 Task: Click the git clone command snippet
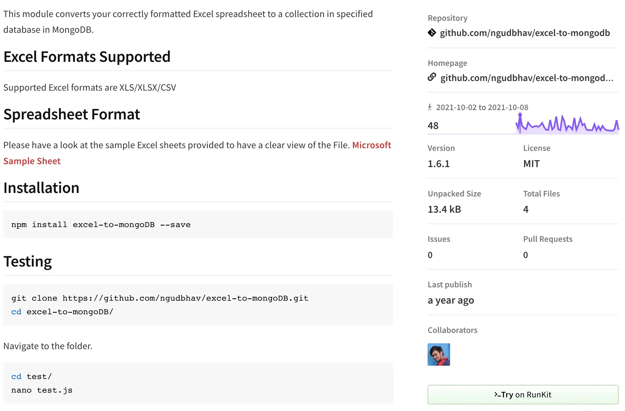pyautogui.click(x=160, y=298)
